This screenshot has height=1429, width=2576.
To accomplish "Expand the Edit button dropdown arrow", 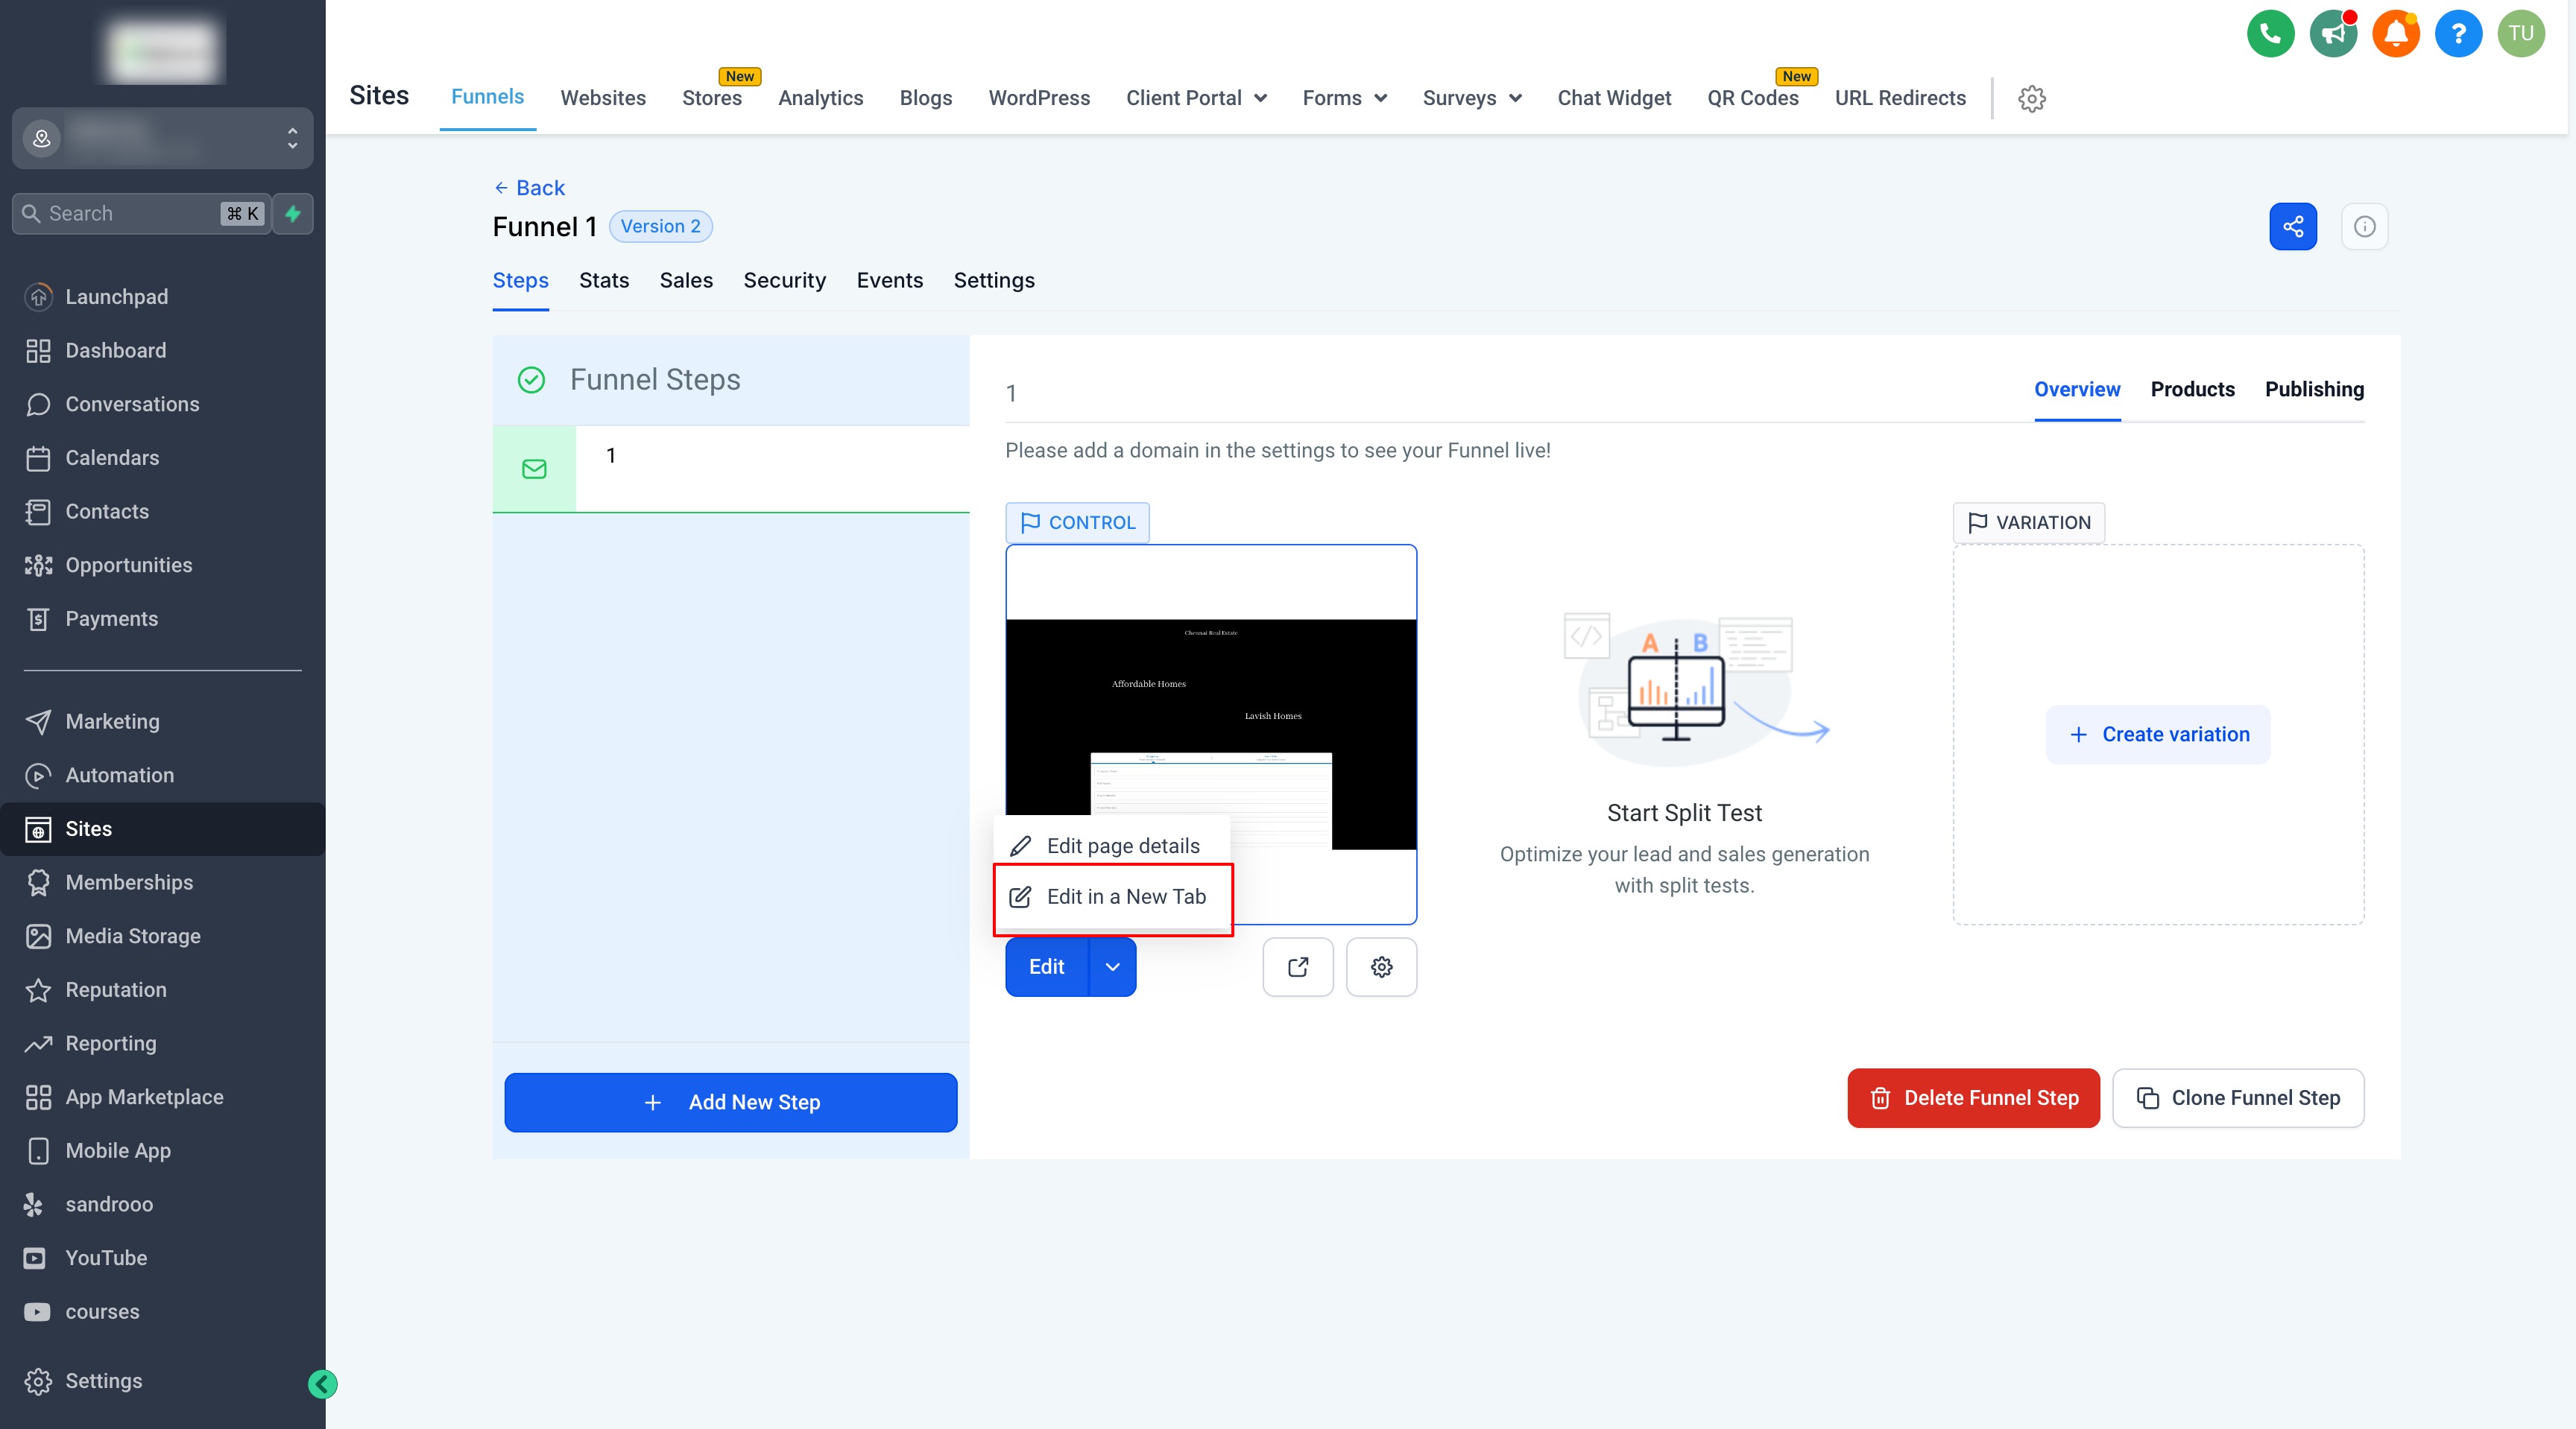I will click(1112, 966).
